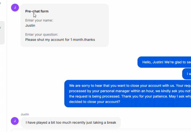
Task: Click the Justin sender name above last message
Action: tap(25, 114)
